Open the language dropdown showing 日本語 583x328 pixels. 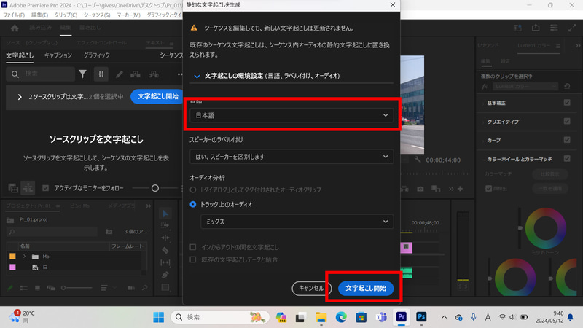click(x=291, y=115)
